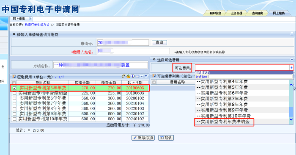Image resolution: width=296 pixels, height=155 pixels.
Task: Check the 实用新型专利第7年年费 row checkbox
Action: [14, 103]
